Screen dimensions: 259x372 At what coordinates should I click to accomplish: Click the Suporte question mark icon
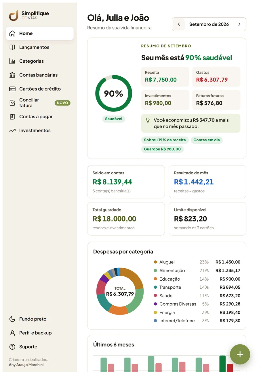12,347
